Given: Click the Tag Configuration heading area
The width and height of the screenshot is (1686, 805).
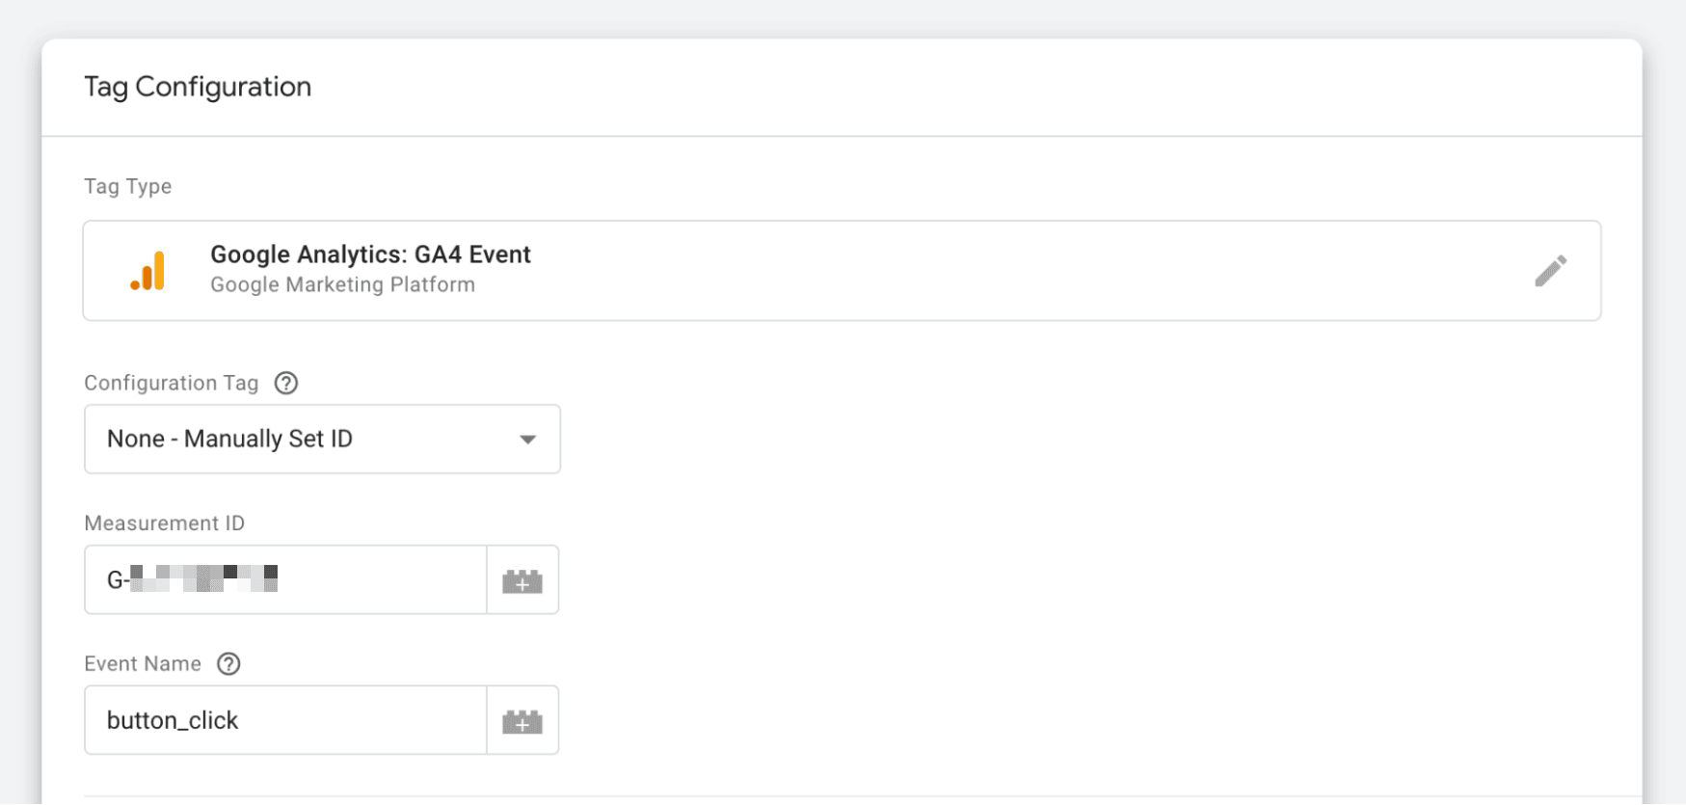Looking at the screenshot, I should [x=198, y=87].
